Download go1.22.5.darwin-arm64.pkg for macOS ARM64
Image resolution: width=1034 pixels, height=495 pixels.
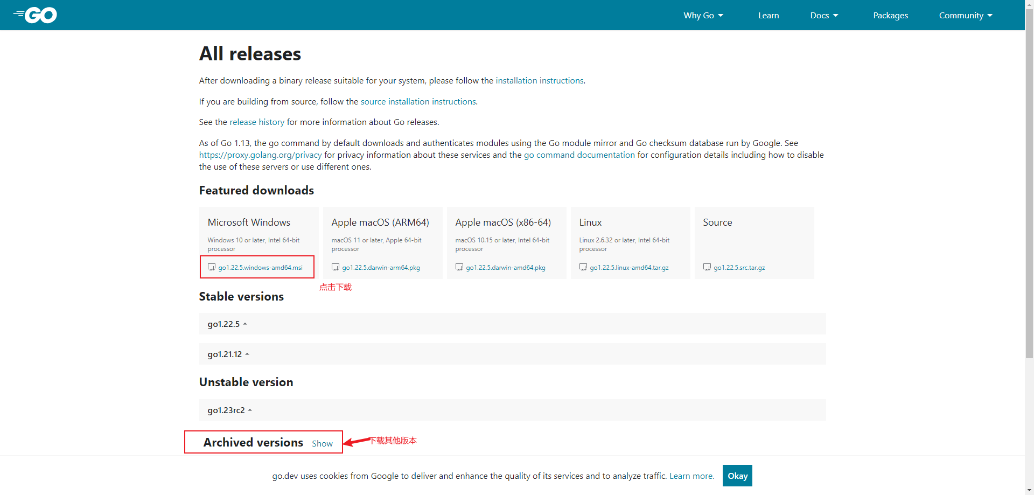pos(381,268)
